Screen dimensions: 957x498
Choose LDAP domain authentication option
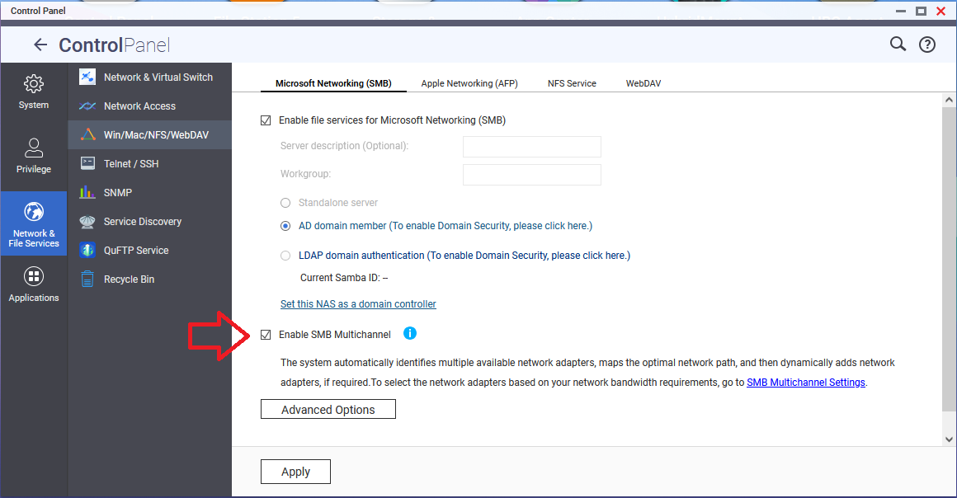click(285, 256)
